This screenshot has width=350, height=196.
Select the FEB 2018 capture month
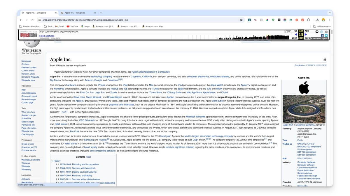point(295,31)
